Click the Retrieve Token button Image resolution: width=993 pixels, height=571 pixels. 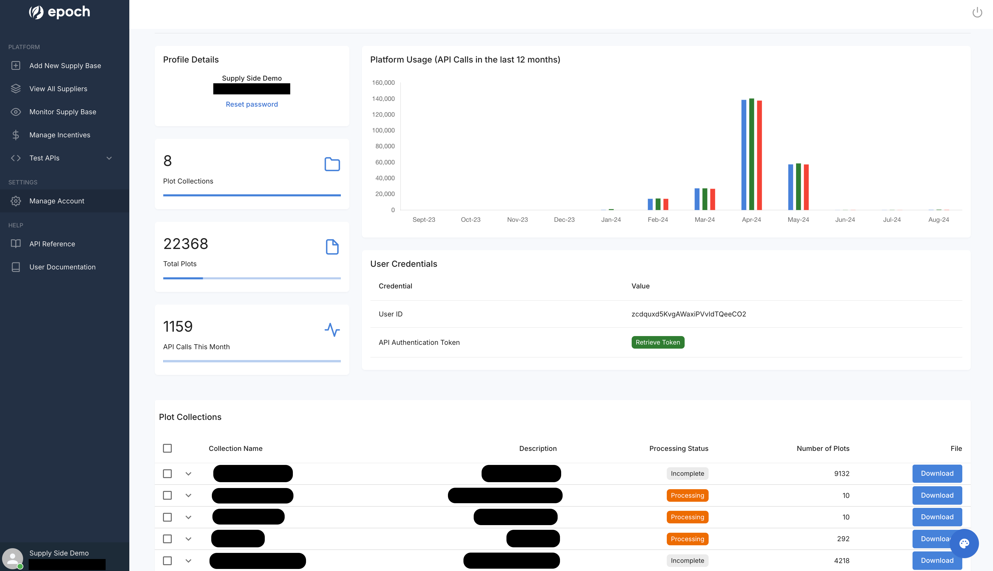tap(658, 342)
